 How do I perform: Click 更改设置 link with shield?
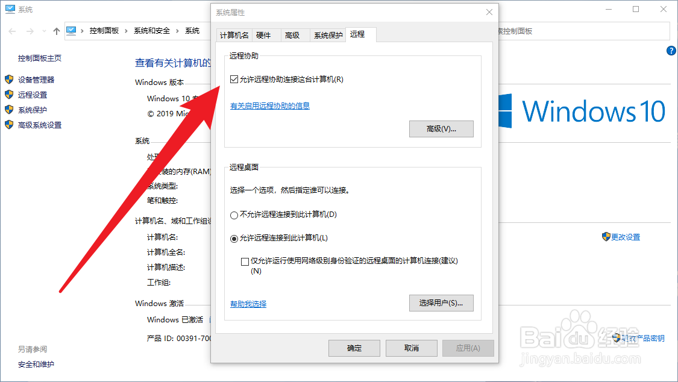[x=626, y=237]
